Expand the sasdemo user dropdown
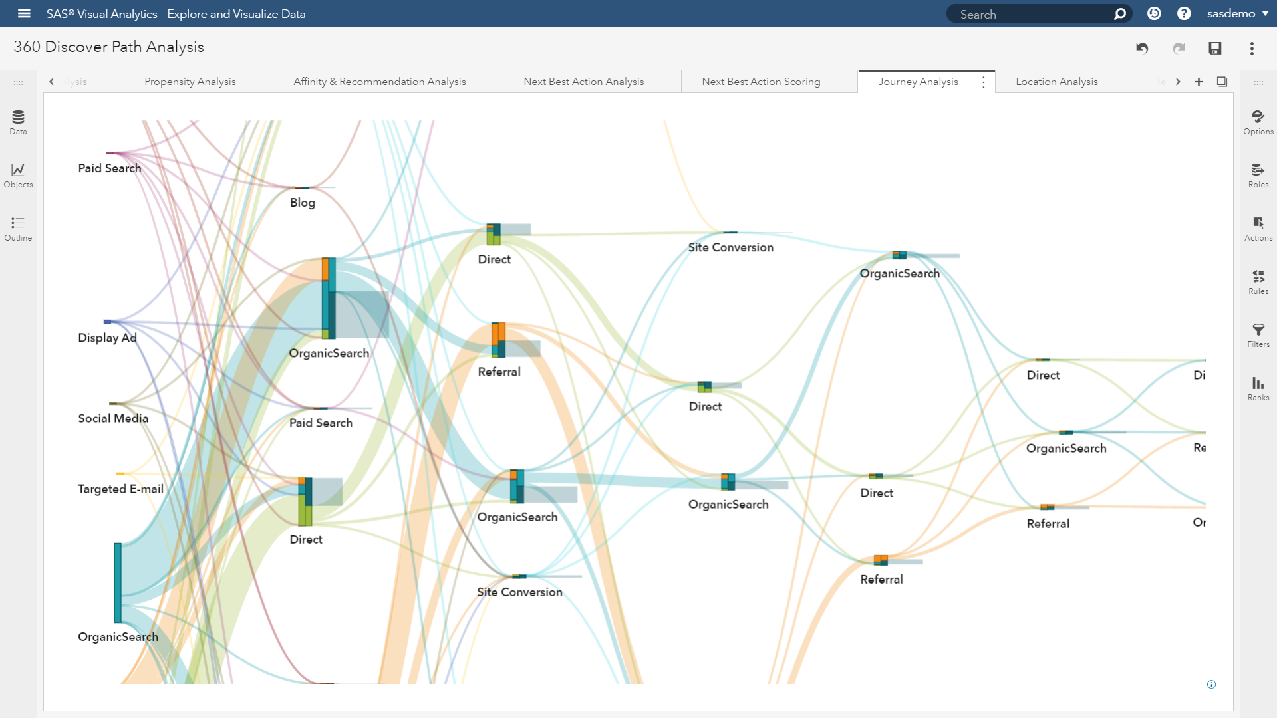The width and height of the screenshot is (1277, 718). click(1237, 13)
